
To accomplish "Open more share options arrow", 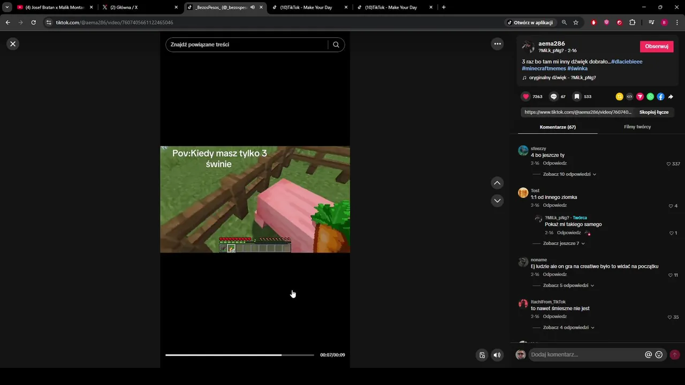I will click(671, 97).
